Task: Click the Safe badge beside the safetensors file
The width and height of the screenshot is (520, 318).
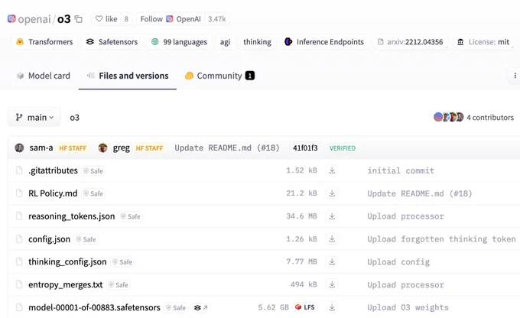Action: tap(176, 308)
